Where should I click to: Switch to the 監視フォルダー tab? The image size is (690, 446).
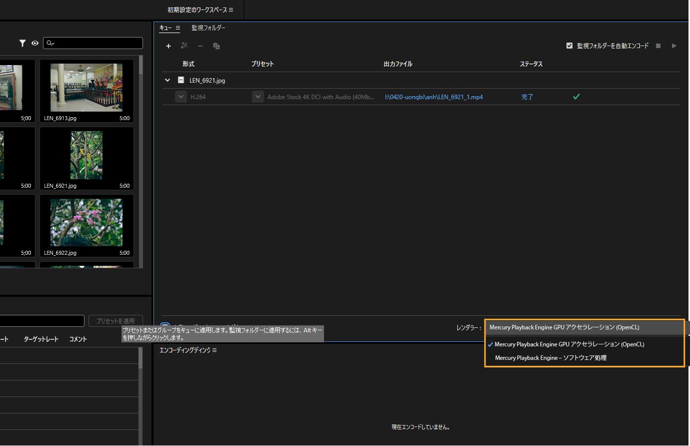pos(208,28)
